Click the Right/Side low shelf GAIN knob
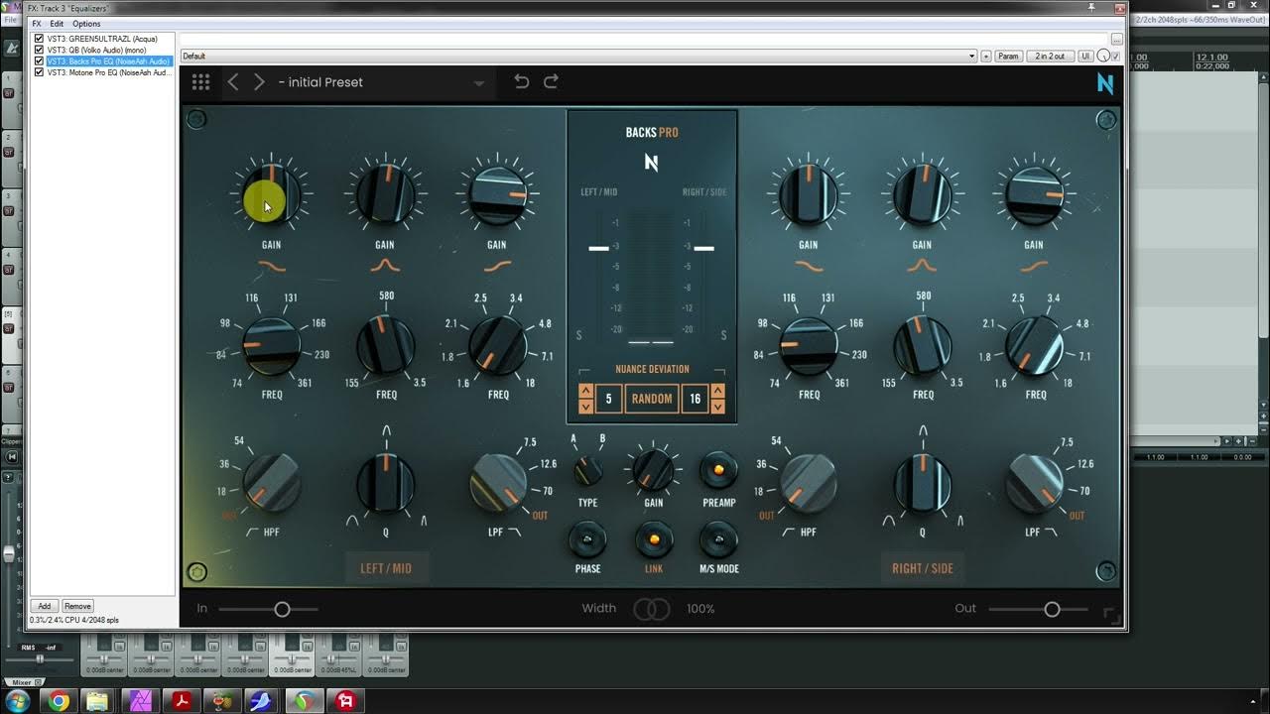The image size is (1270, 714). (x=809, y=193)
